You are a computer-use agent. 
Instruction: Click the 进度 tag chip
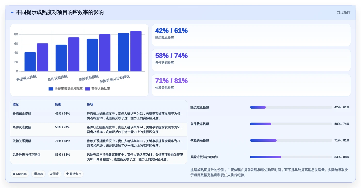point(54,174)
